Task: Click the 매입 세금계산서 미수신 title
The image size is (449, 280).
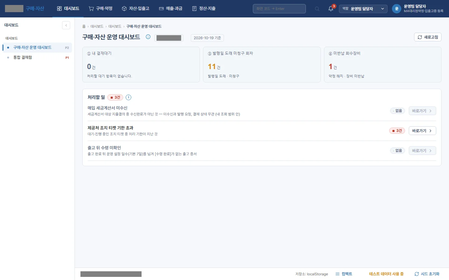Action: (108, 108)
